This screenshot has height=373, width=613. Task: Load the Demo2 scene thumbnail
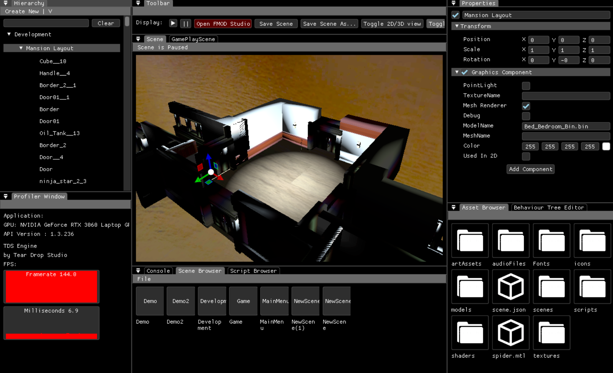click(181, 301)
